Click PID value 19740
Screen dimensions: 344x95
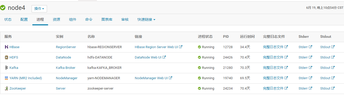[x=228, y=78]
